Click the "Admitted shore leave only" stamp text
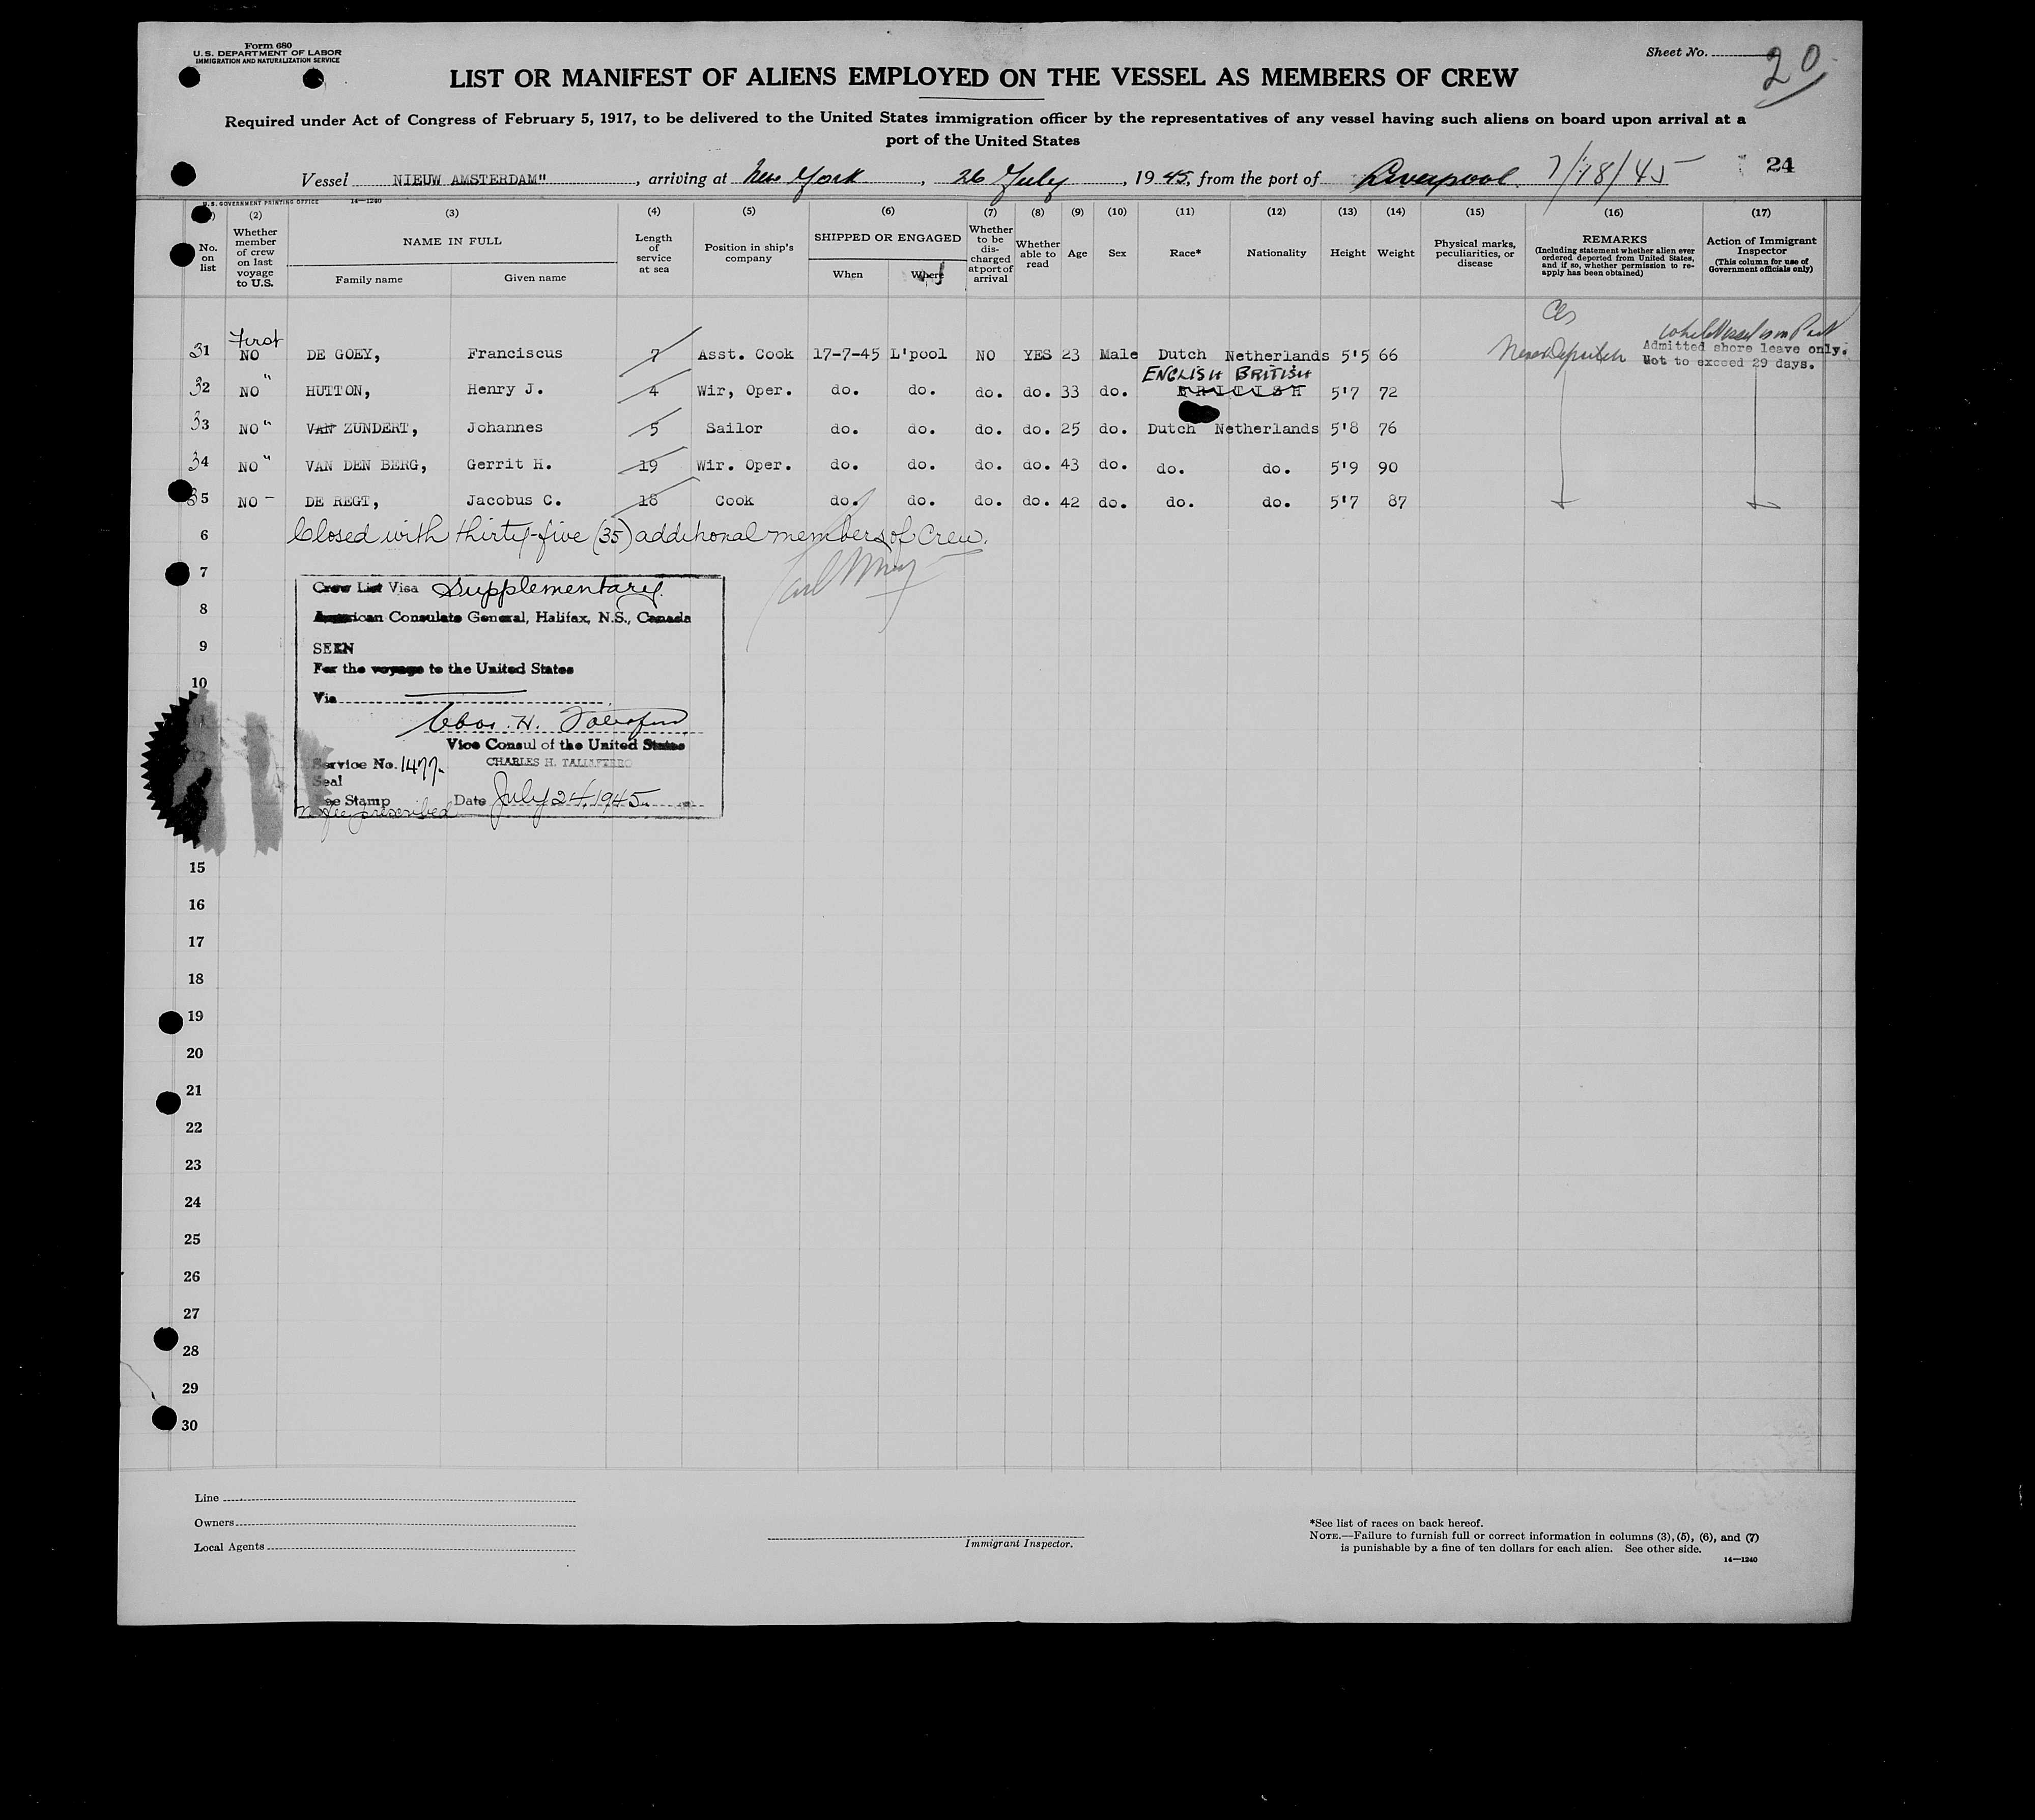Screen dimensions: 2035x1820 pyautogui.click(x=1745, y=347)
